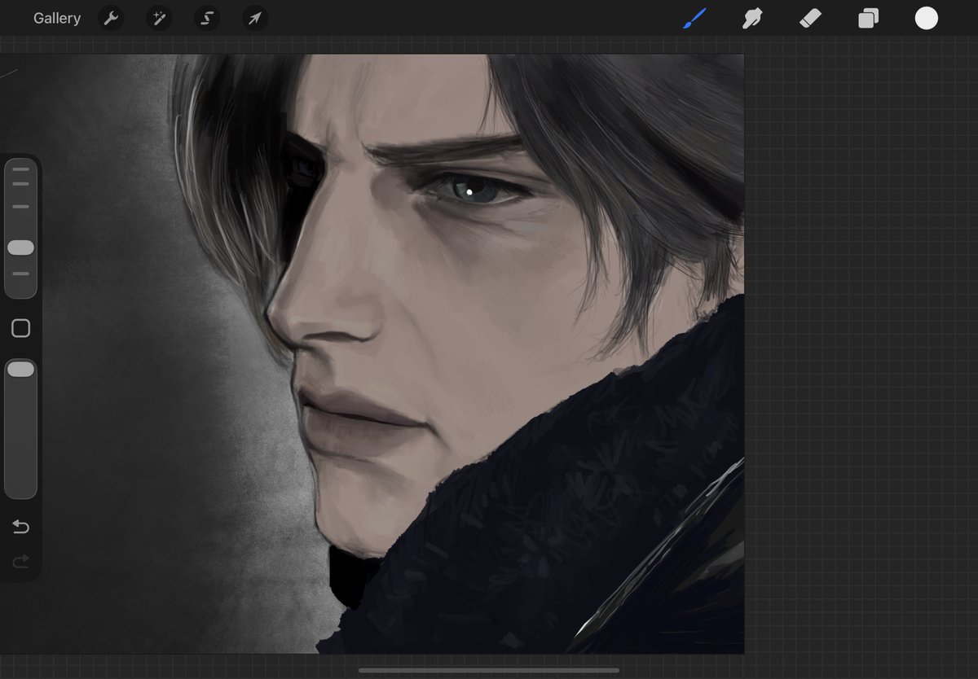This screenshot has height=679, width=978.
Task: Tap the square Modify button in sidebar
Action: point(21,328)
